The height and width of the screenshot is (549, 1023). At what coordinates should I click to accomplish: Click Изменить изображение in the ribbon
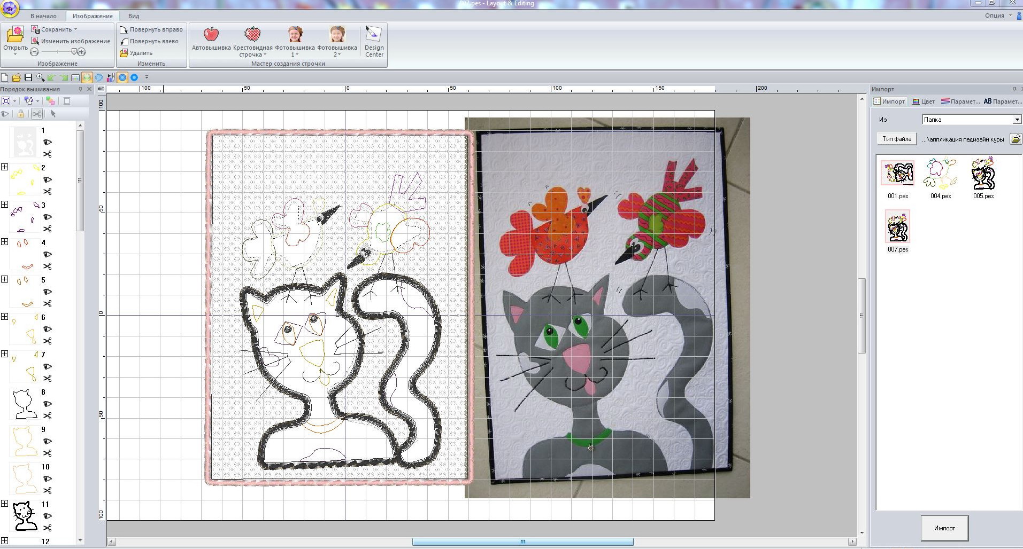(71, 41)
